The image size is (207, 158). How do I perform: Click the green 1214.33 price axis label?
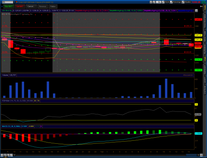point(198,60)
